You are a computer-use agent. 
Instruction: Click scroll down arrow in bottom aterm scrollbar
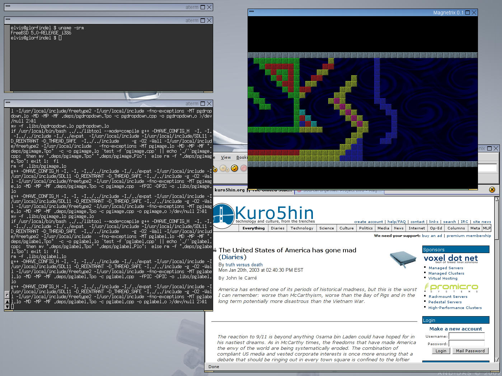coord(7,306)
